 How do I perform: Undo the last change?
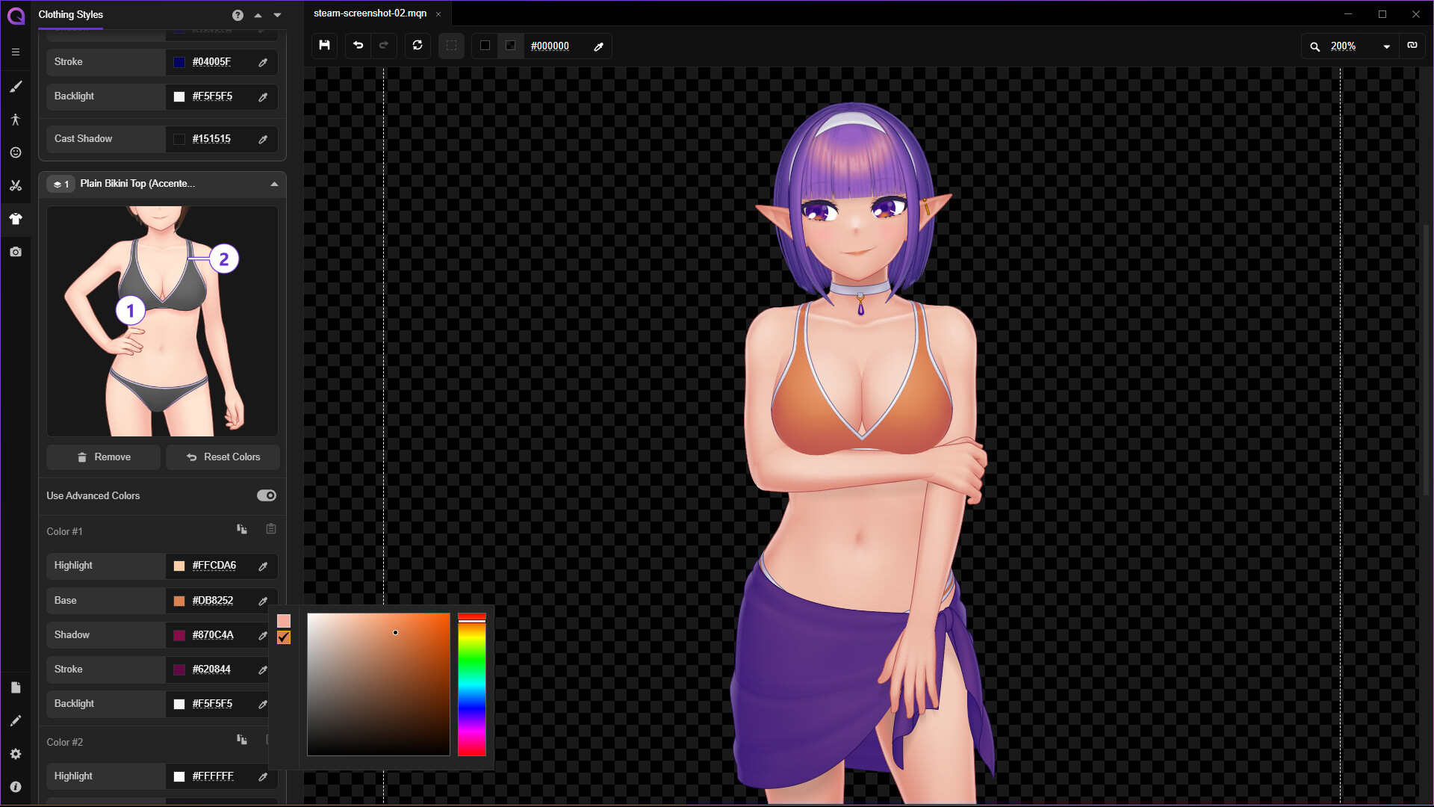358,46
